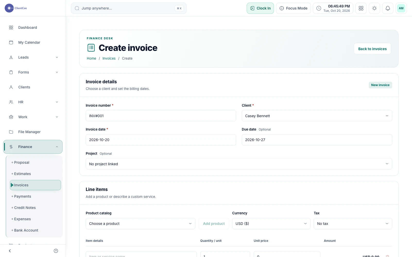Open the Proposal submenu item
412x257 pixels.
pos(35,162)
